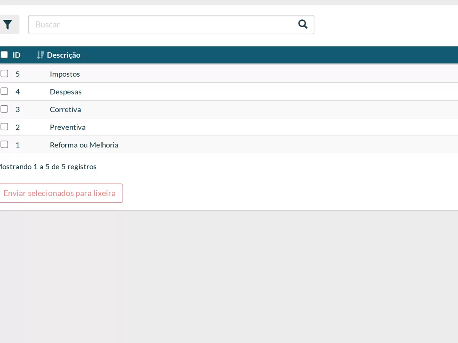Open the Reforma ou Melhoria entry
The image size is (458, 343).
84,145
